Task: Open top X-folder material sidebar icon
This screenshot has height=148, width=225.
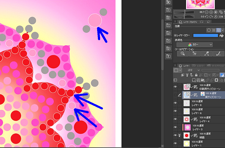Action: point(168,2)
